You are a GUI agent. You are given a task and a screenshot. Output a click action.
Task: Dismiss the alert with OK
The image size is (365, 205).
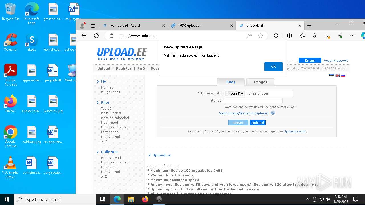[x=273, y=66]
